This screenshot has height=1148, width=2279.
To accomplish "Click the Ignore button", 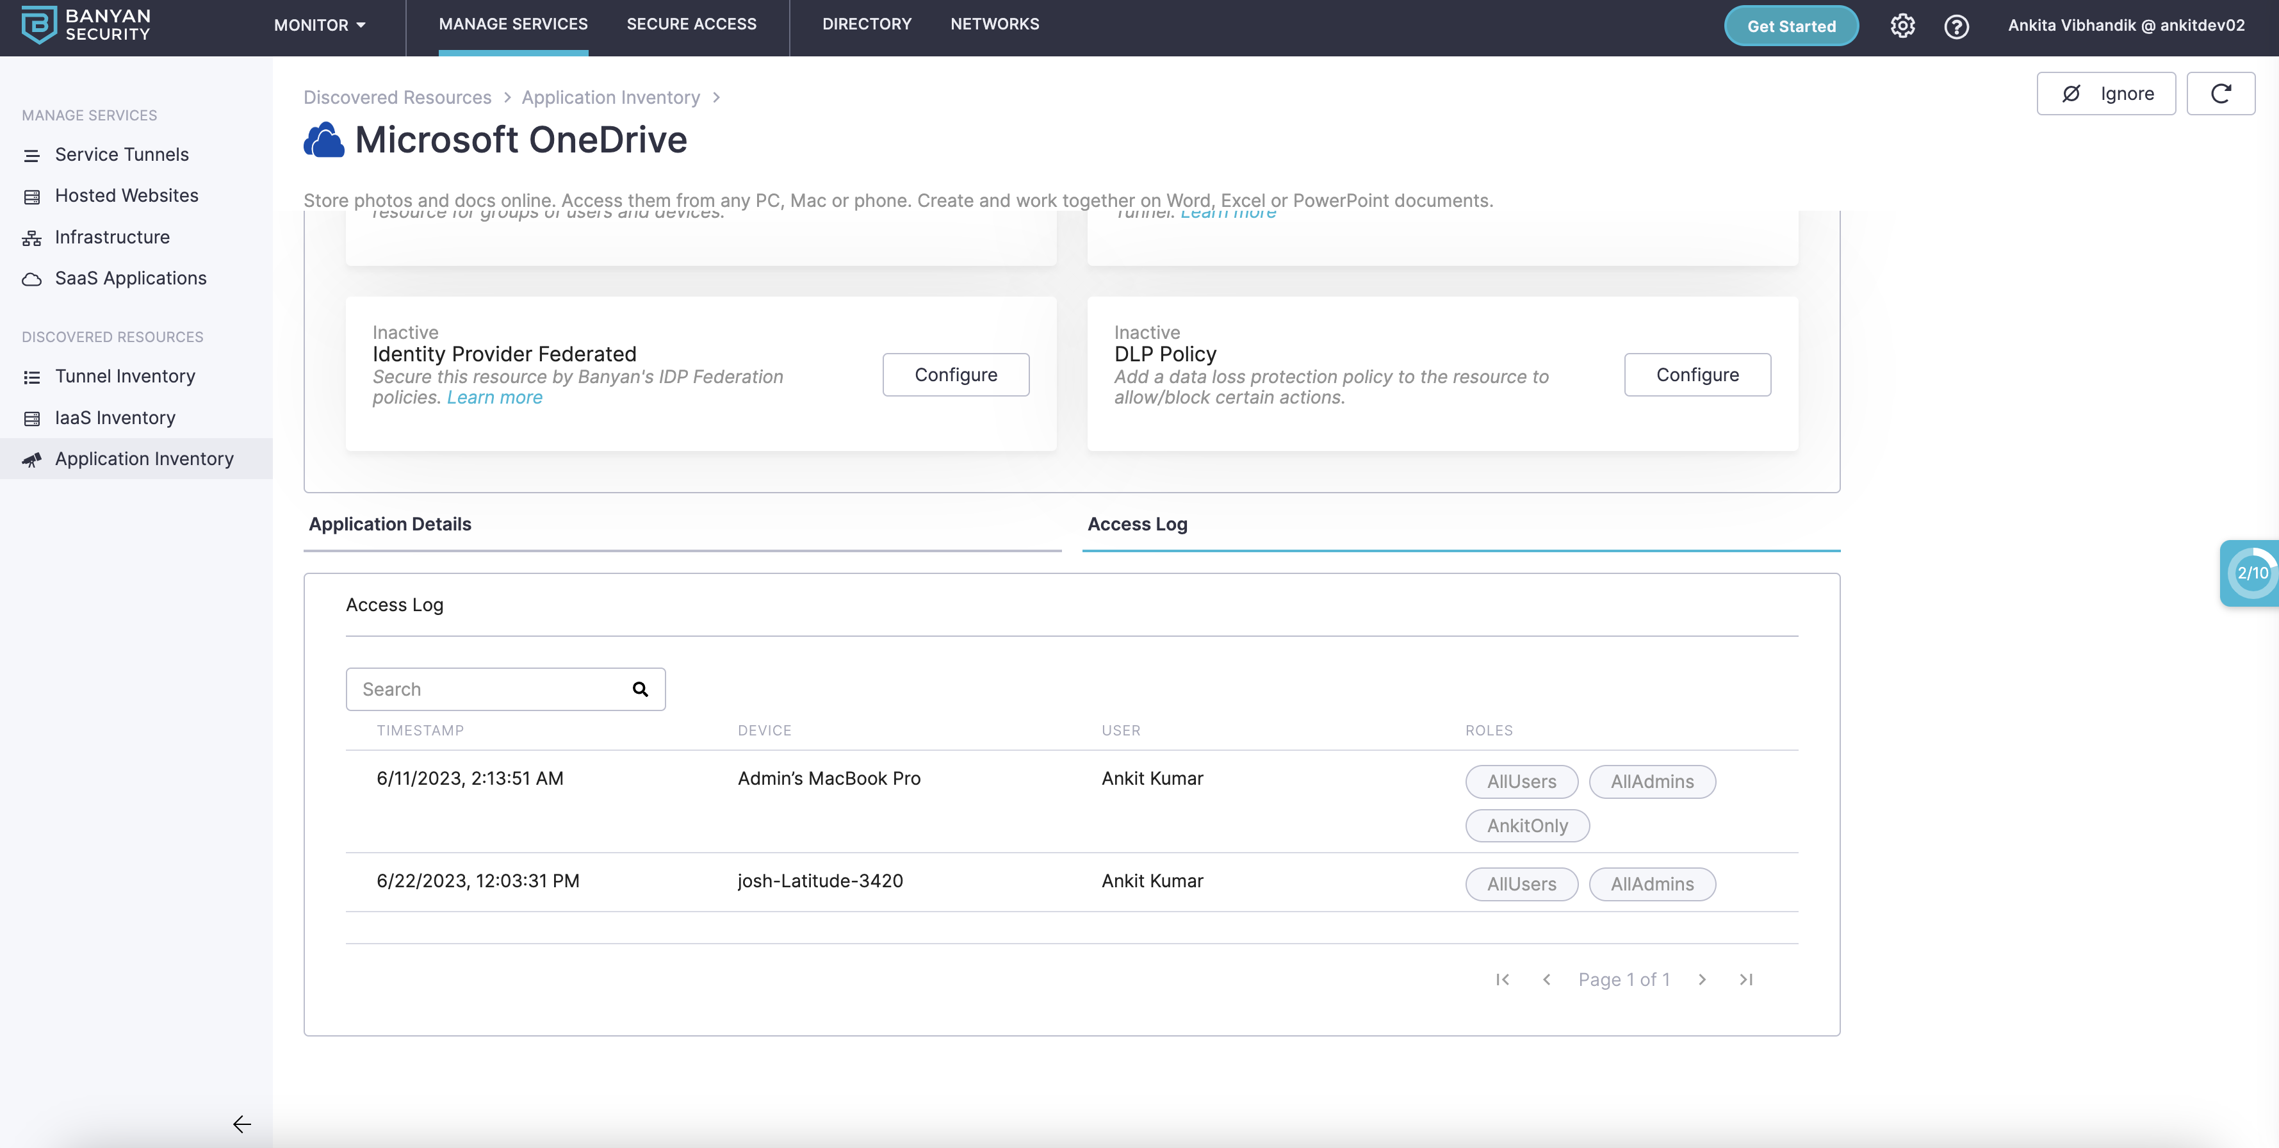I will 2105,94.
